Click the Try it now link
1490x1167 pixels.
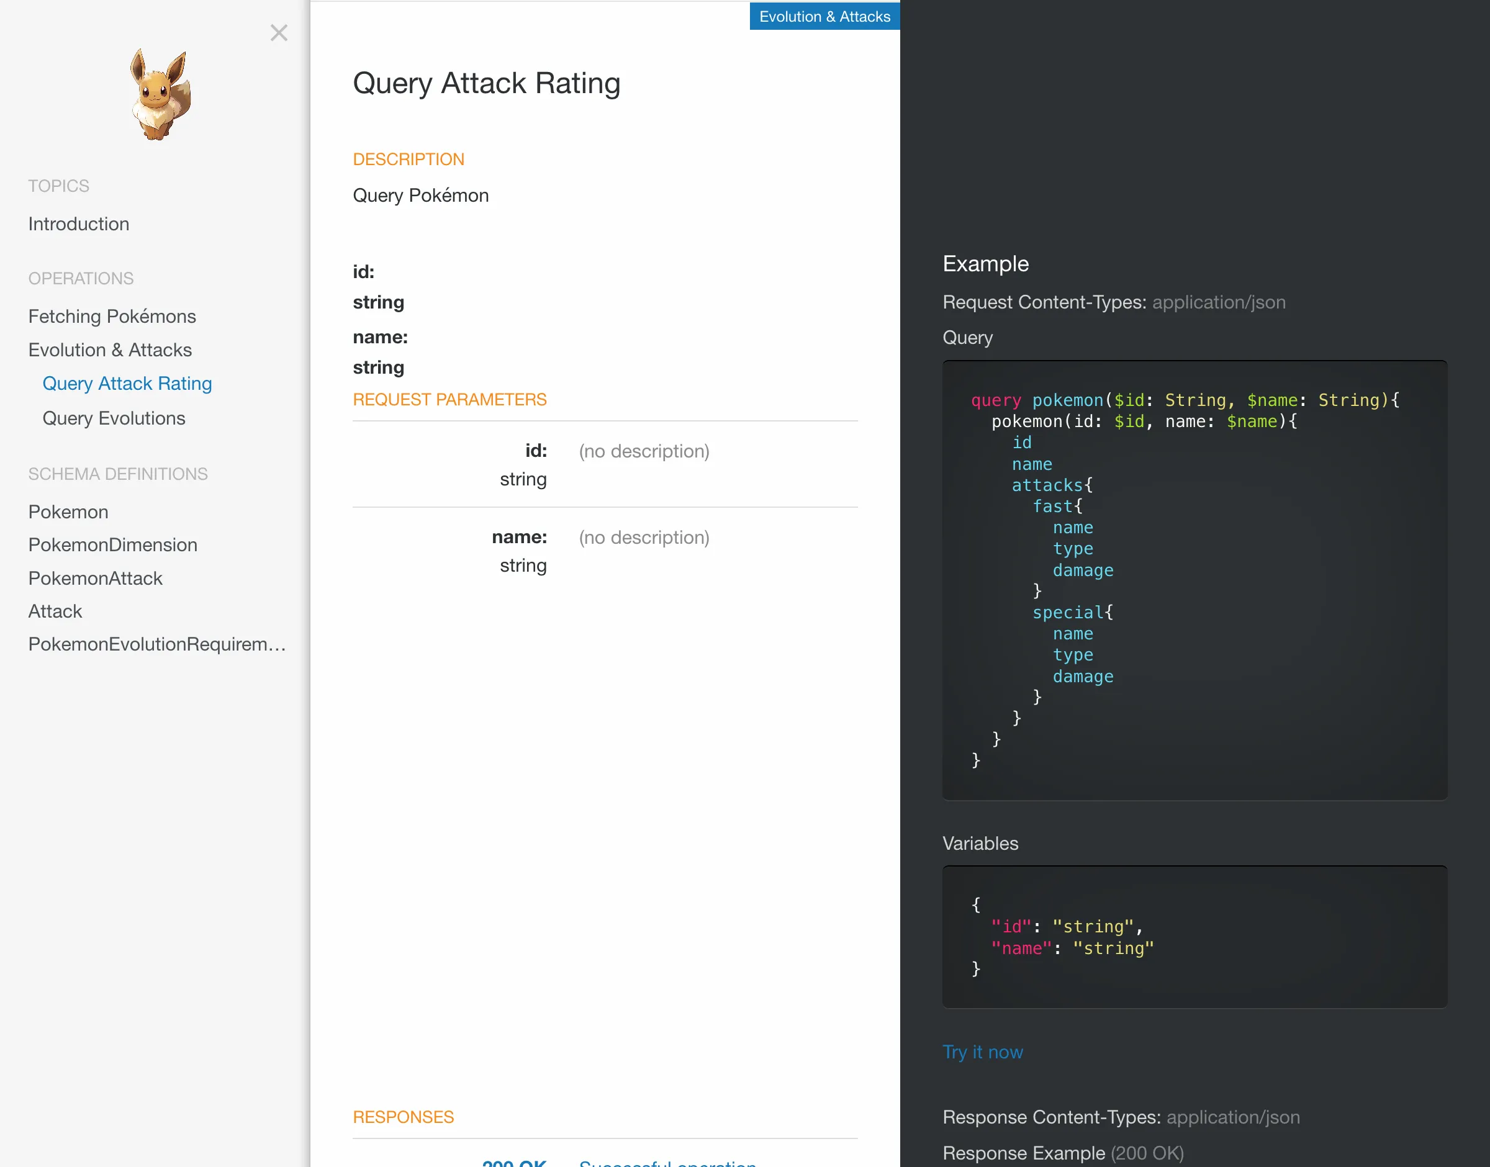pyautogui.click(x=982, y=1051)
